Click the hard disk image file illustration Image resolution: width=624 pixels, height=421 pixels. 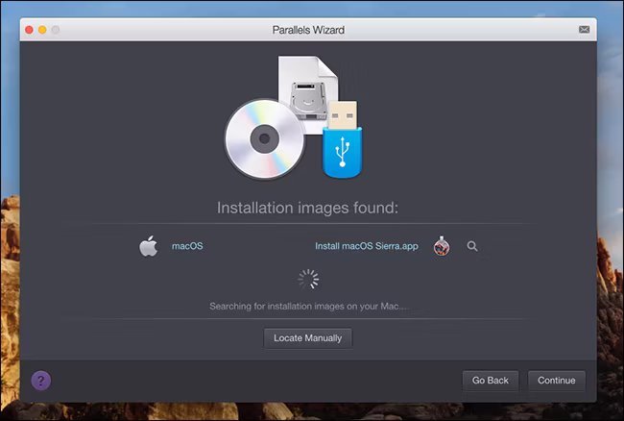(x=308, y=94)
